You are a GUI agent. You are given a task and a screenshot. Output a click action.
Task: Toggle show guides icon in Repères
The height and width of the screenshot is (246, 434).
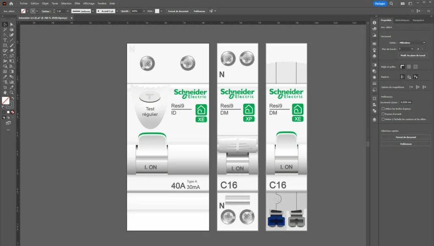tap(403, 77)
